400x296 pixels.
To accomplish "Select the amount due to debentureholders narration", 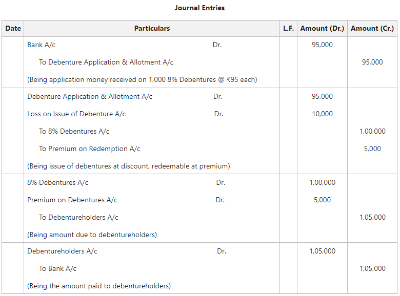I will pos(92,235).
